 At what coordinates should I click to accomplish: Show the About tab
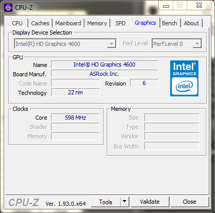[191, 23]
